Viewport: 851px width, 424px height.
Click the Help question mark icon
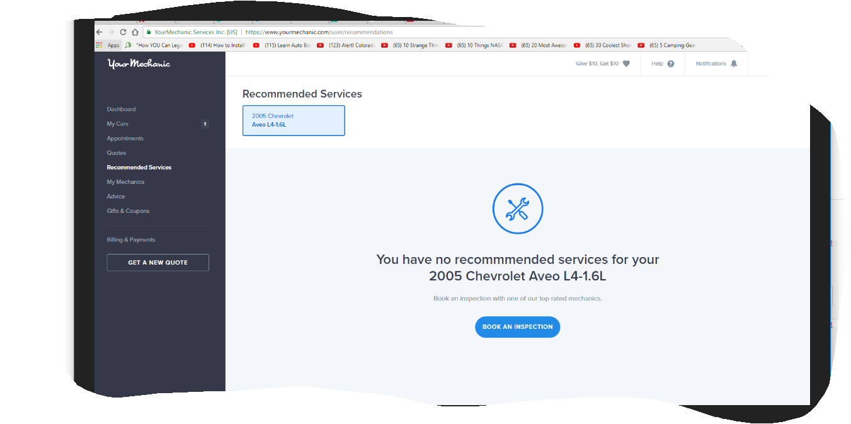click(671, 64)
